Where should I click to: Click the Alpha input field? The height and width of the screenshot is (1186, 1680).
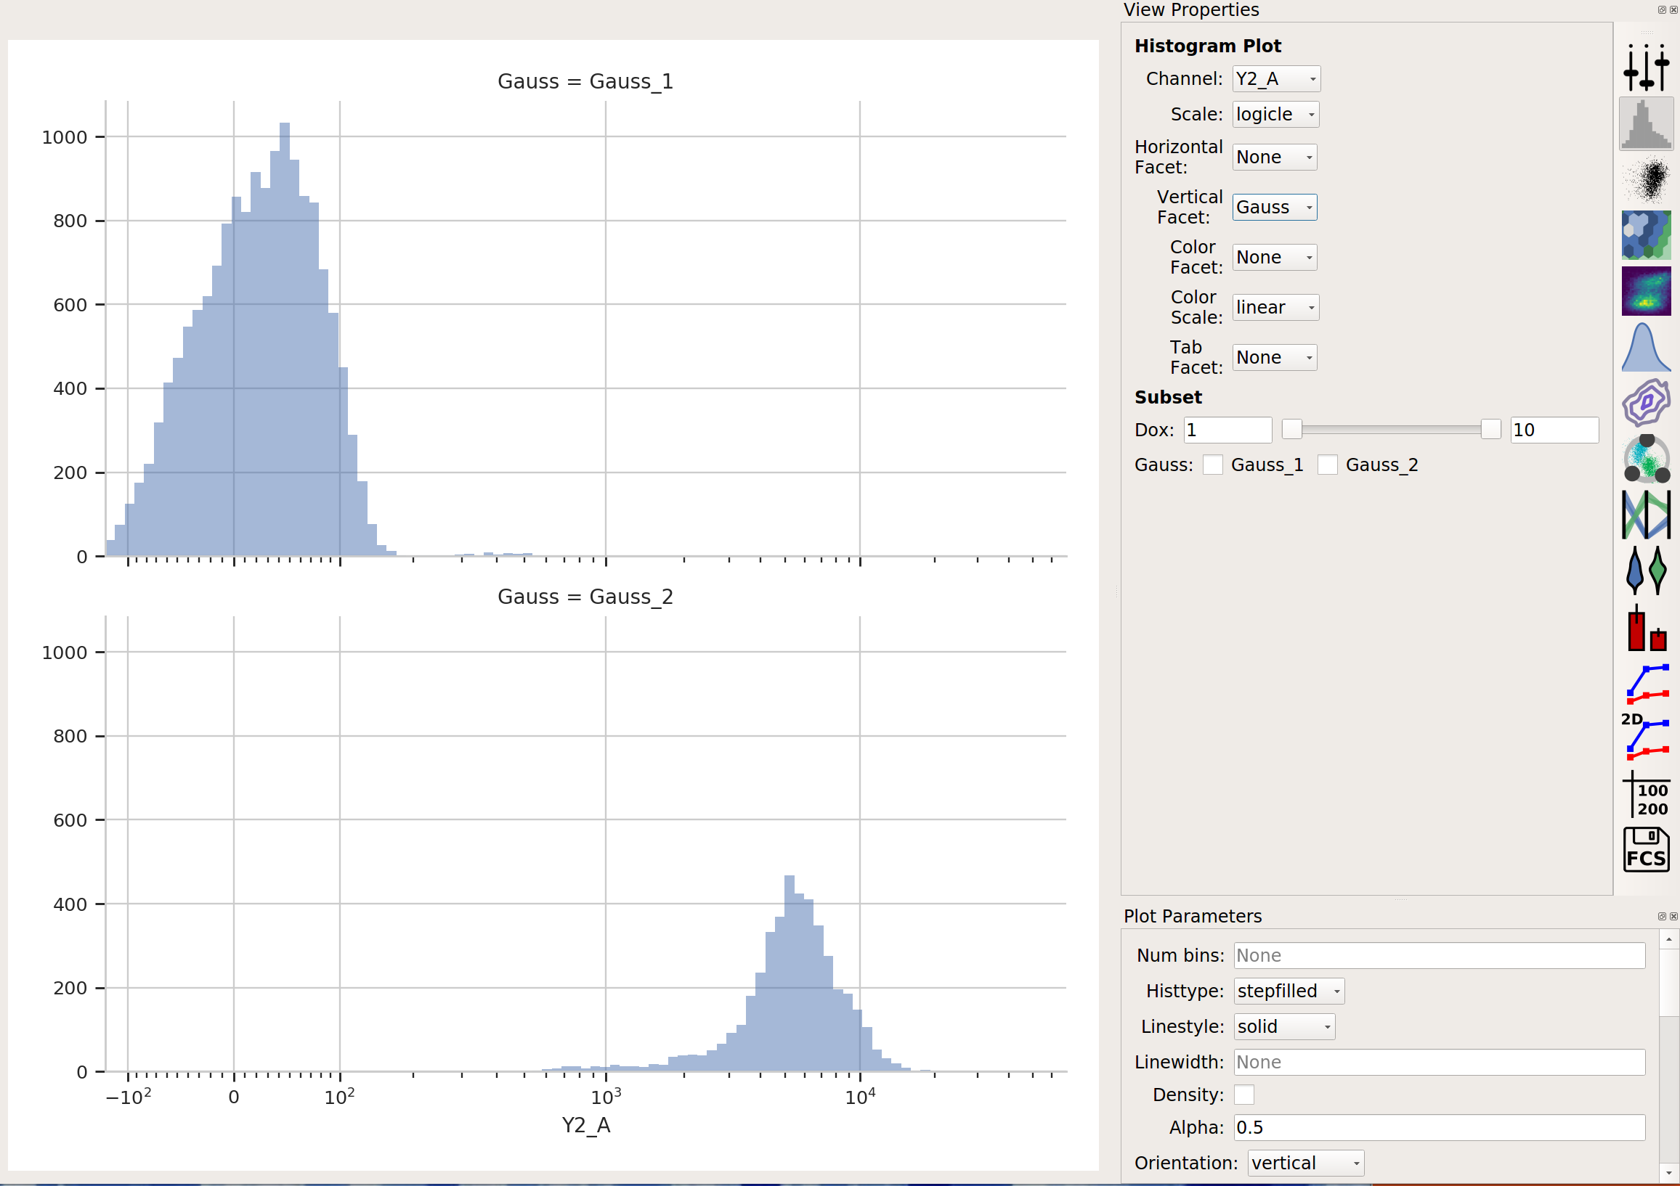pos(1440,1127)
